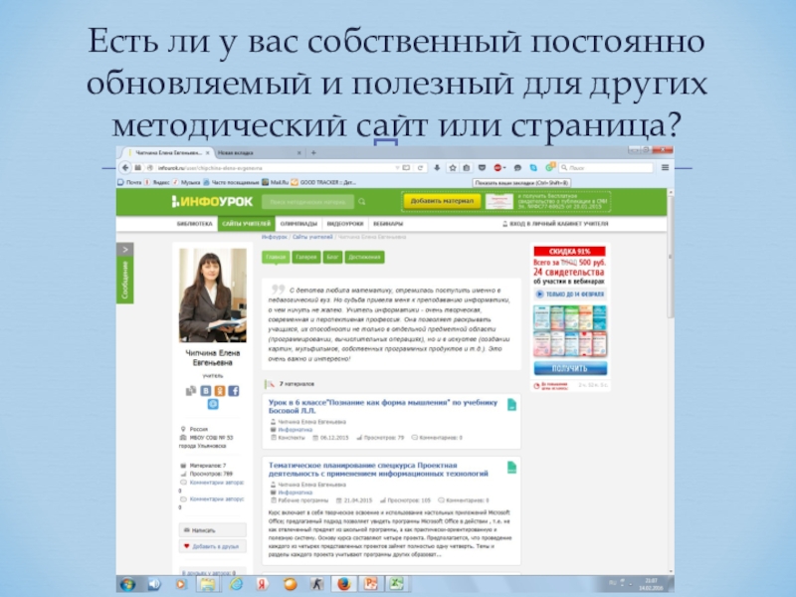The width and height of the screenshot is (796, 597).
Task: Click the Музыка bookmark in bookmarks bar
Action: coord(186,182)
